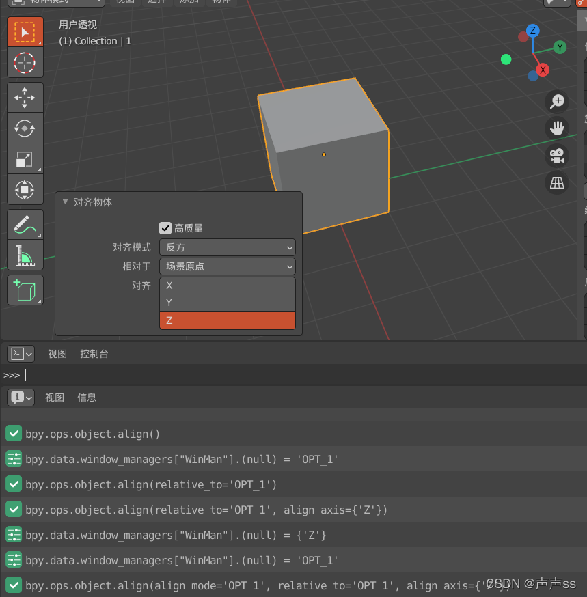The image size is (587, 597).
Task: Open the console editor type selector
Action: [x=21, y=354]
